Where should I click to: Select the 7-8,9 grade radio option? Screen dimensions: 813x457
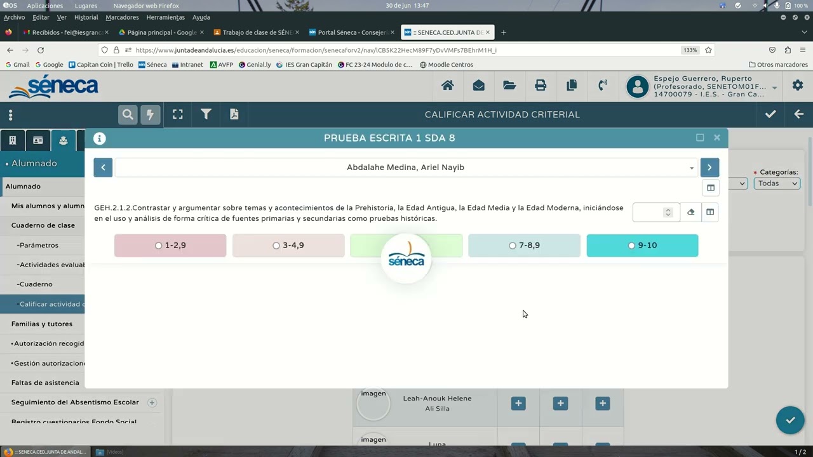513,246
